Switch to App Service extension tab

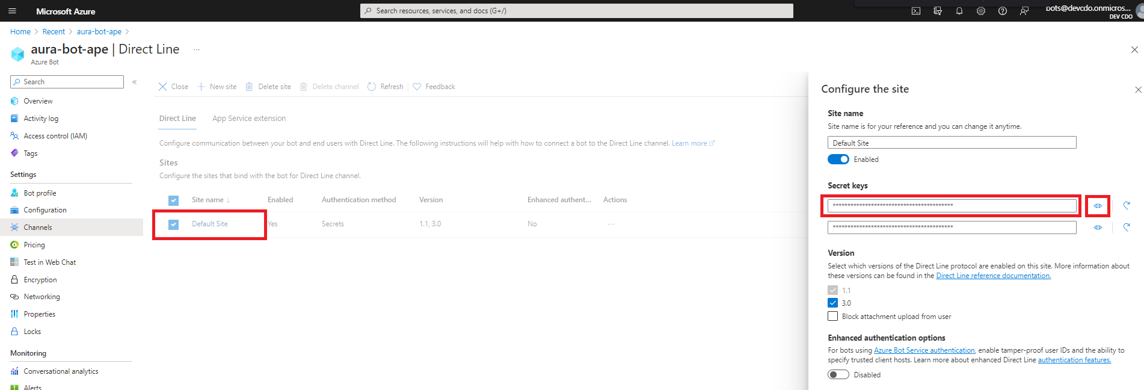pyautogui.click(x=249, y=119)
